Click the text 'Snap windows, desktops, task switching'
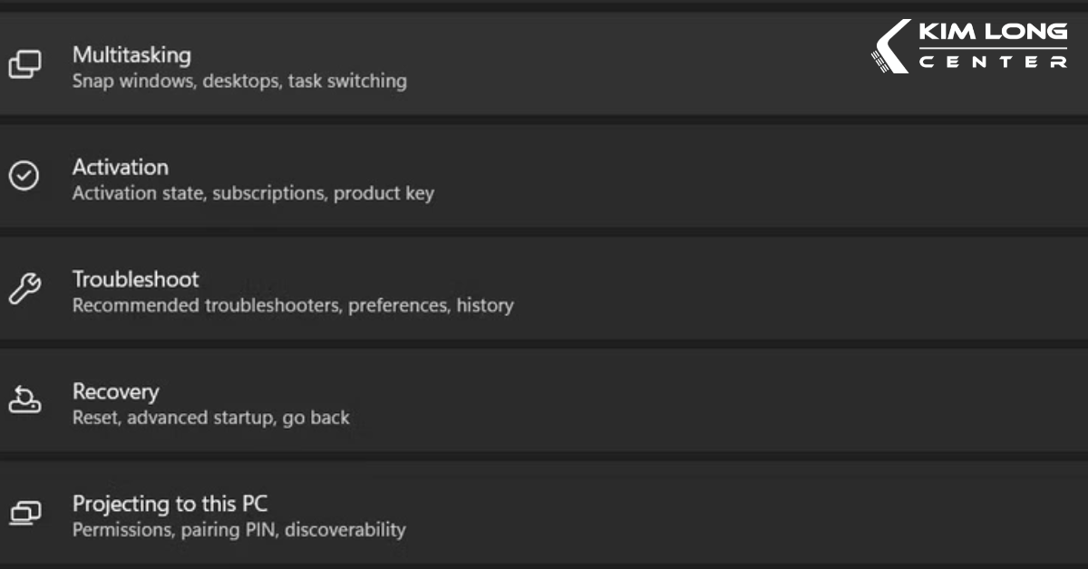Viewport: 1088px width, 569px height. coord(239,81)
